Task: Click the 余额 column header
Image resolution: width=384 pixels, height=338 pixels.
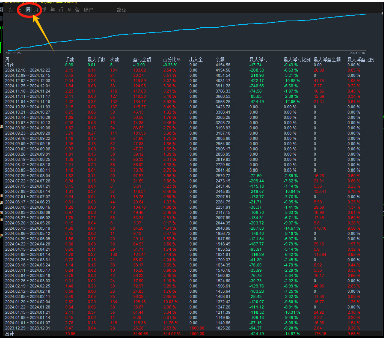Action: 220,60
